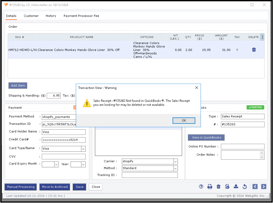Click the Manual Processing button

point(21,187)
